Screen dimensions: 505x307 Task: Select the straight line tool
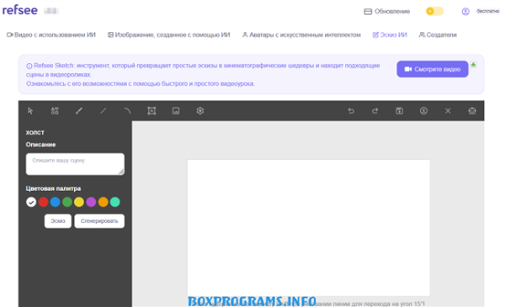tap(103, 111)
